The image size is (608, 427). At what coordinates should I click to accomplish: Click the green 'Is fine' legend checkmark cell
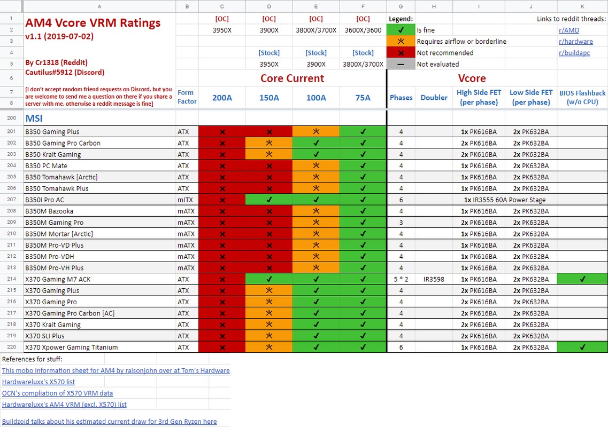coord(401,30)
